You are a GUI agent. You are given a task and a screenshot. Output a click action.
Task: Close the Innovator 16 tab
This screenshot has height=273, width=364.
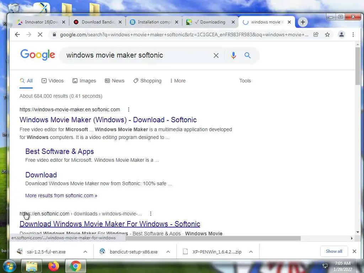pyautogui.click(x=64, y=22)
